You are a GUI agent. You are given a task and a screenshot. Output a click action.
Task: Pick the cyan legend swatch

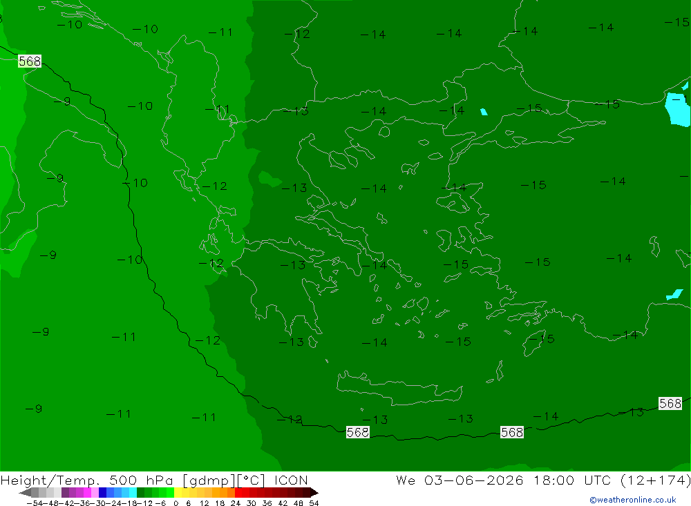click(133, 492)
